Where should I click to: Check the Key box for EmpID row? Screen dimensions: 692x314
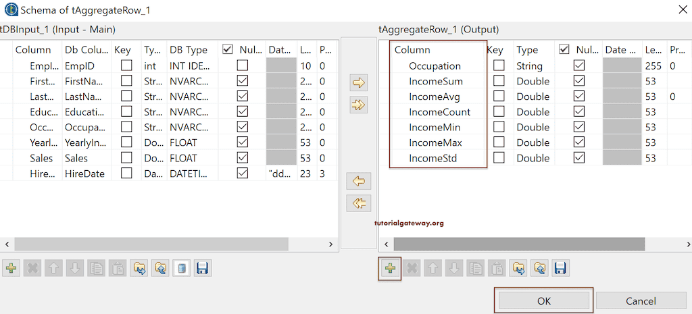pos(126,66)
